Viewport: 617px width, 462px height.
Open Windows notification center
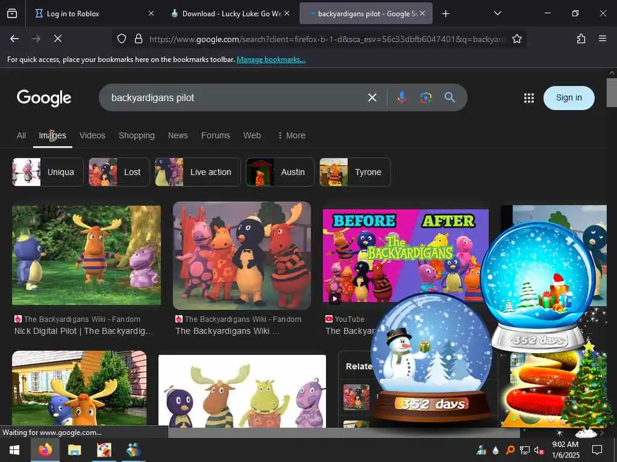597,450
